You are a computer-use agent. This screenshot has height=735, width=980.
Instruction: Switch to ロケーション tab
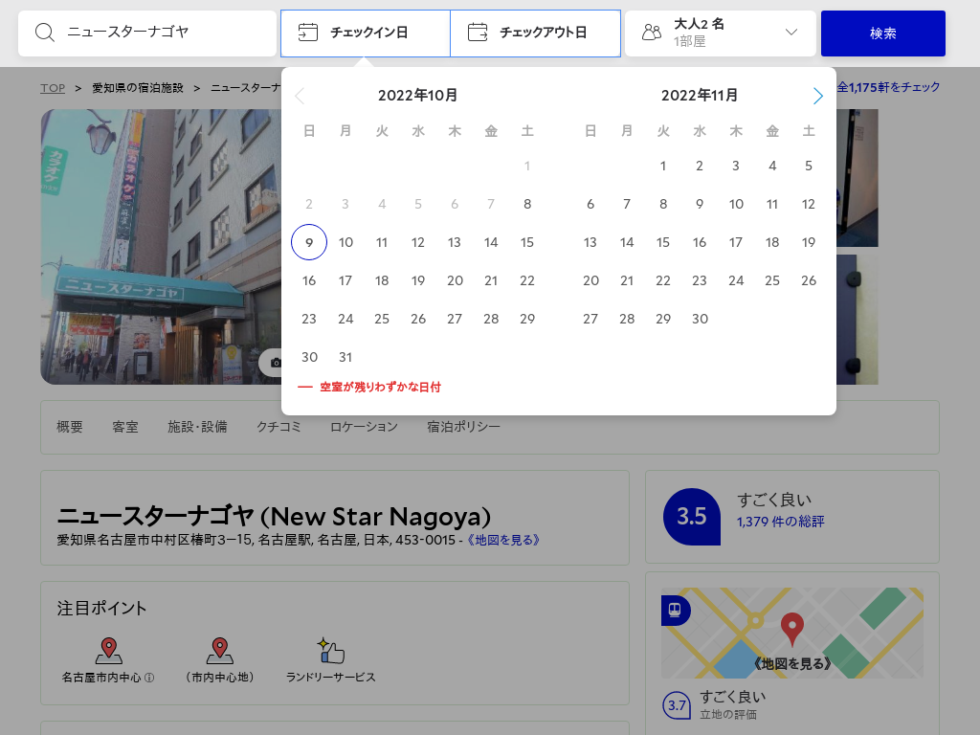(364, 427)
